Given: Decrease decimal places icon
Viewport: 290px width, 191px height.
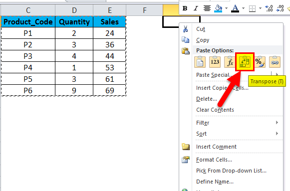Looking at the screenshot, I should (280, 8).
